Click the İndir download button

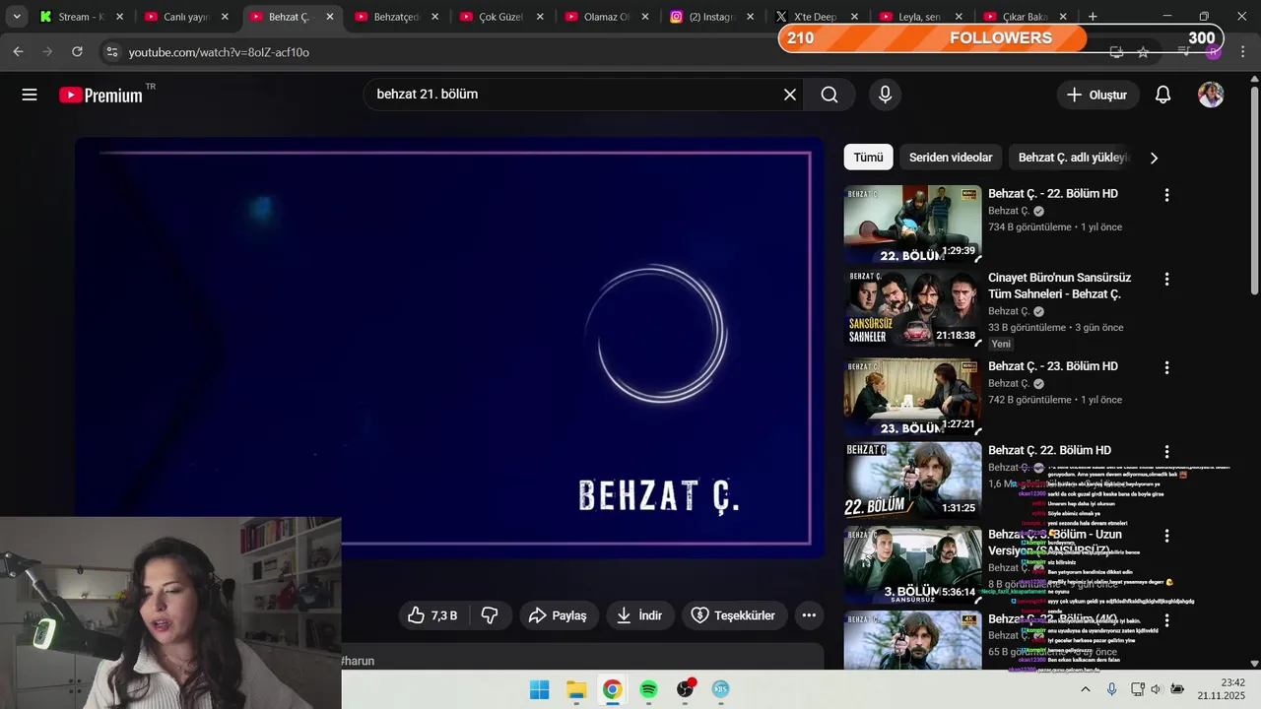point(639,615)
